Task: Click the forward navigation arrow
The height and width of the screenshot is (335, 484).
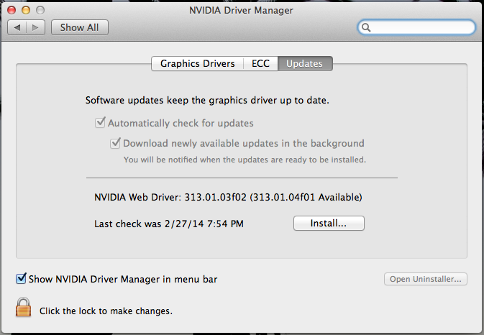Action: tap(36, 27)
